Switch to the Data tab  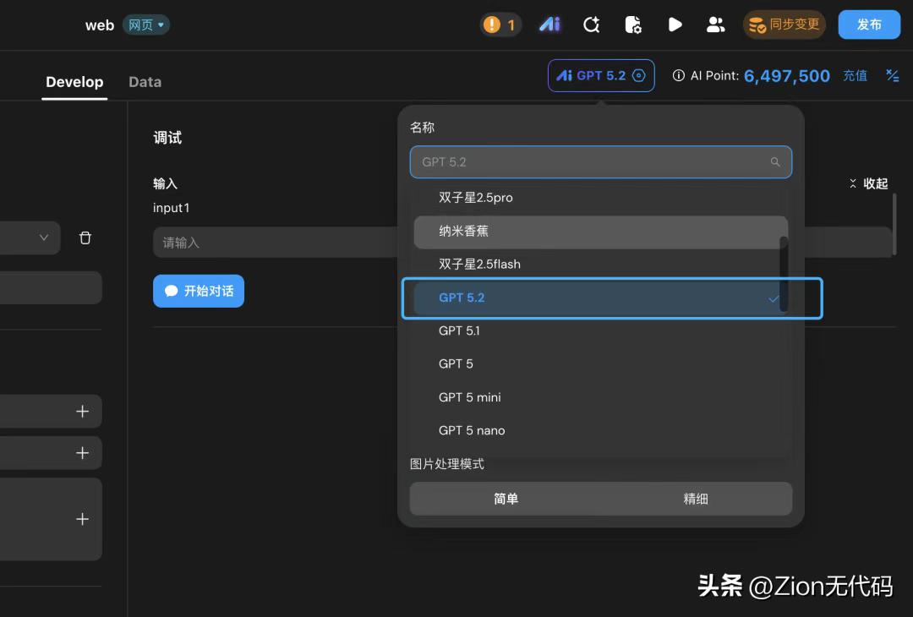pyautogui.click(x=145, y=81)
